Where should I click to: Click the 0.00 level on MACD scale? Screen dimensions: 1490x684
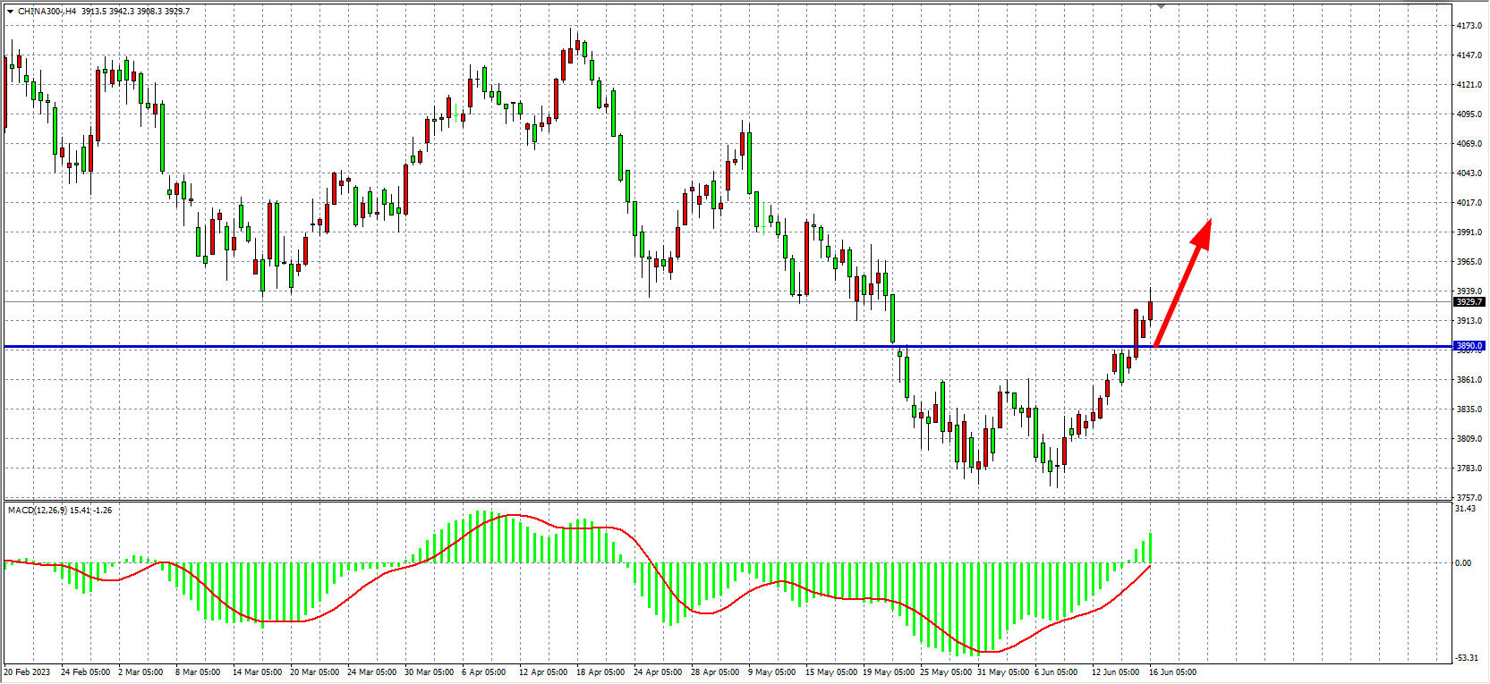(1463, 563)
